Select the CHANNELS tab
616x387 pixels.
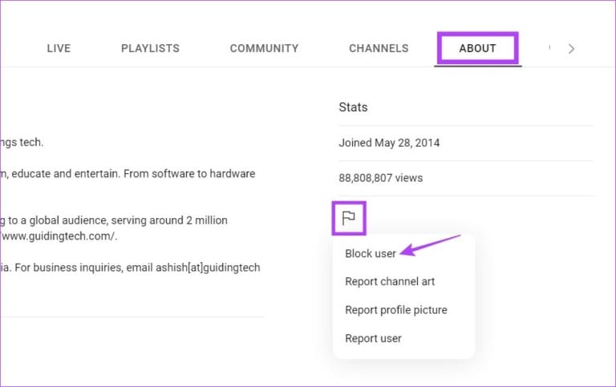point(379,48)
